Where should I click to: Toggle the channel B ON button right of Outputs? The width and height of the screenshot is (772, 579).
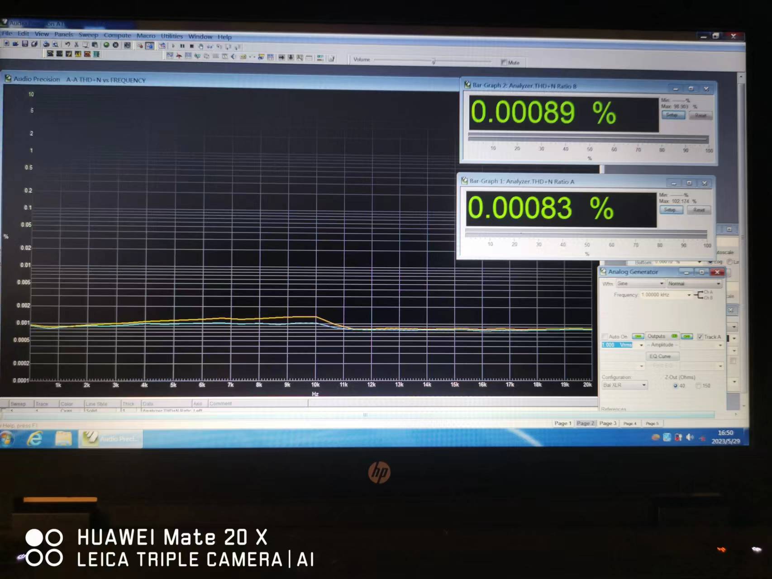[x=686, y=336]
